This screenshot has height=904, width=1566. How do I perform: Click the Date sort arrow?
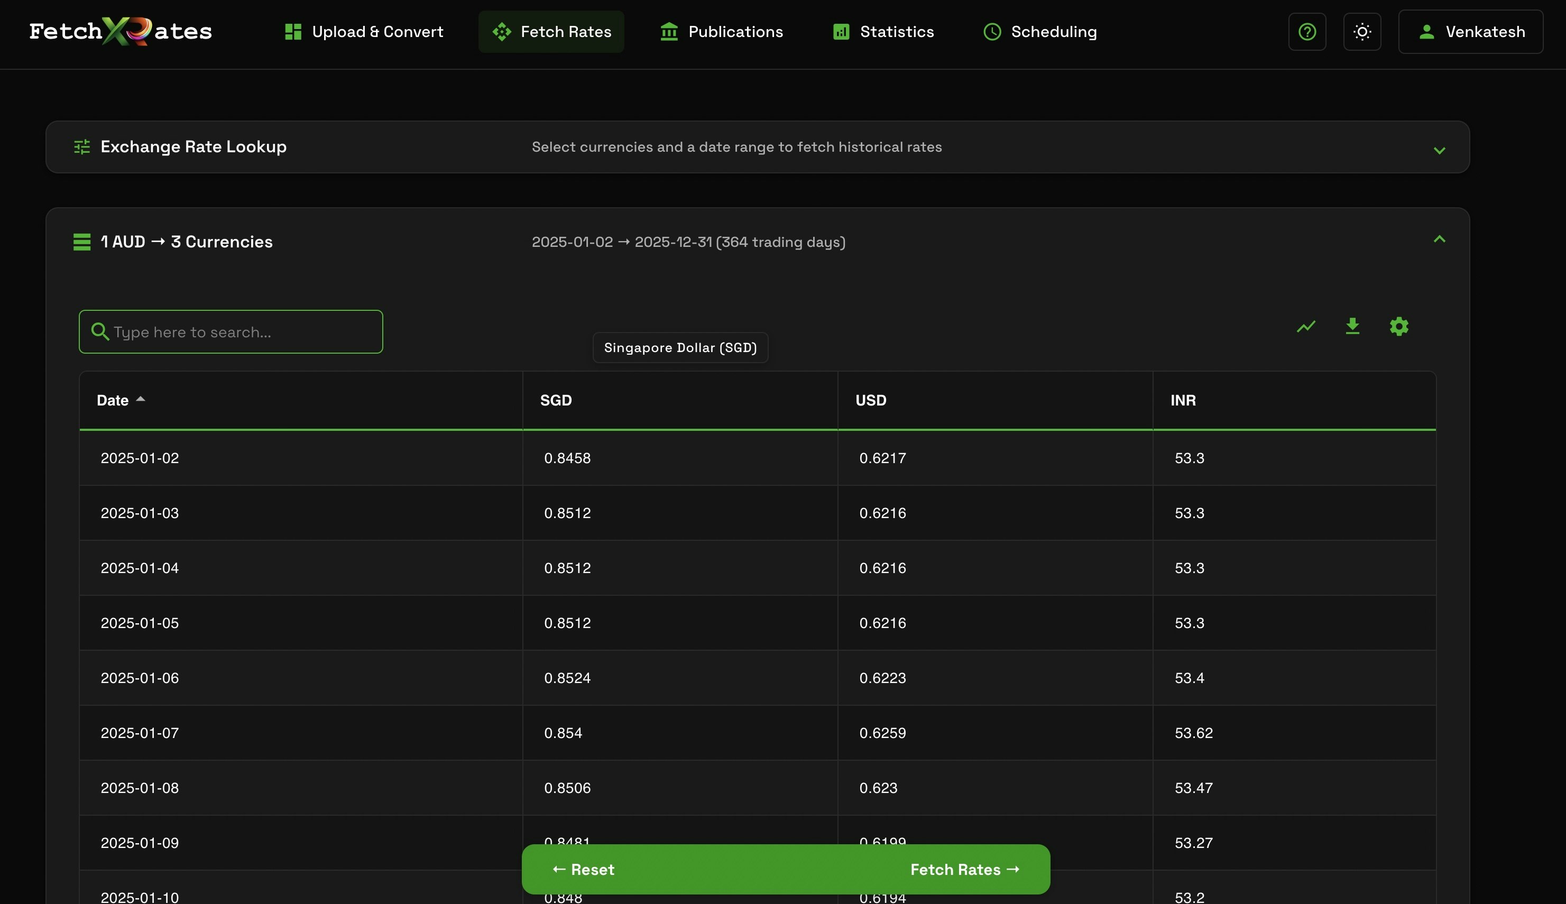pyautogui.click(x=140, y=399)
